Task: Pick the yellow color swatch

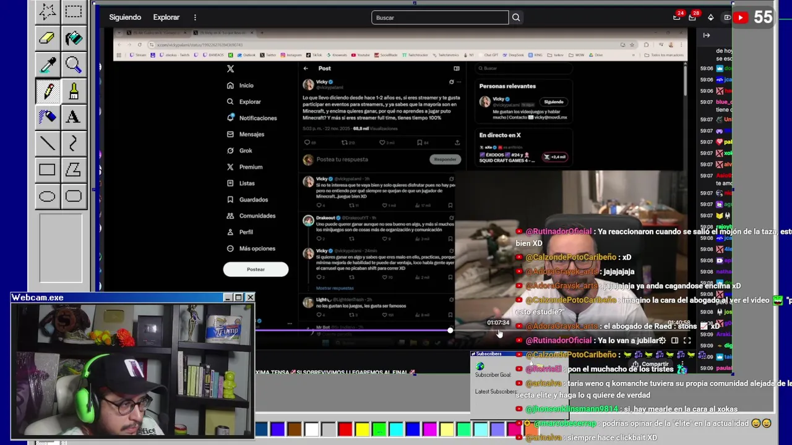Action: (x=362, y=428)
